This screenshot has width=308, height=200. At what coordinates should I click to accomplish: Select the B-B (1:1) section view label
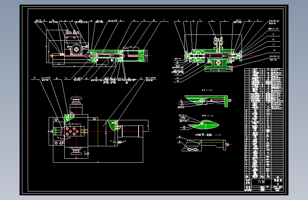click(208, 116)
